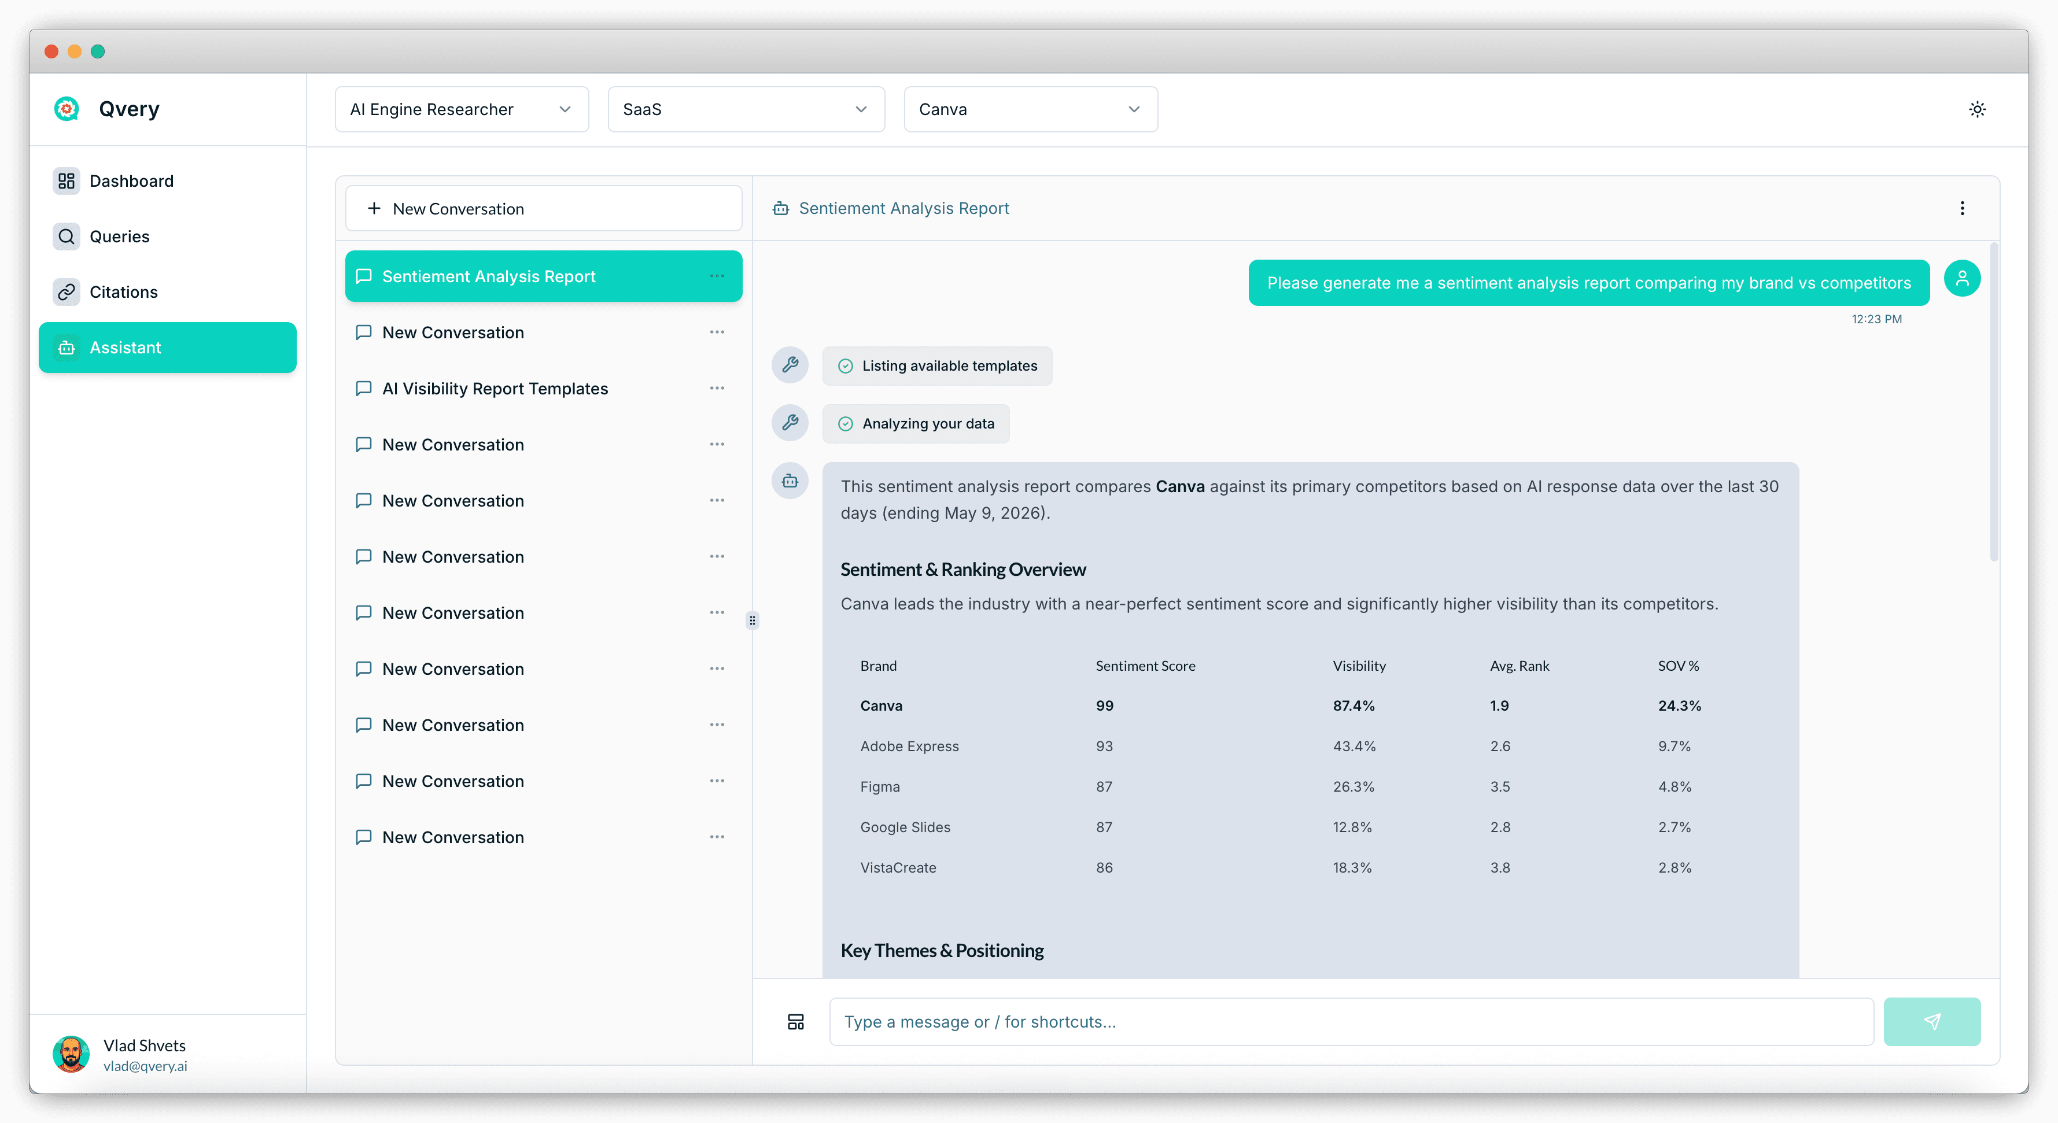Start a New Conversation with plus button
Image resolution: width=2058 pixels, height=1123 pixels.
pos(543,208)
